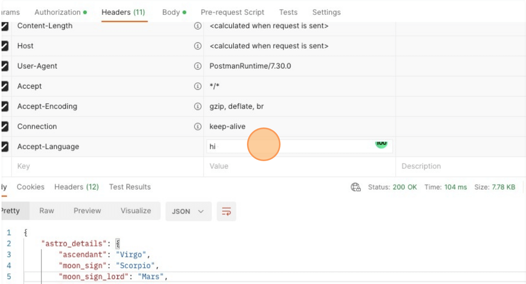Open the Pre-request Script tab
526x284 pixels.
[233, 12]
